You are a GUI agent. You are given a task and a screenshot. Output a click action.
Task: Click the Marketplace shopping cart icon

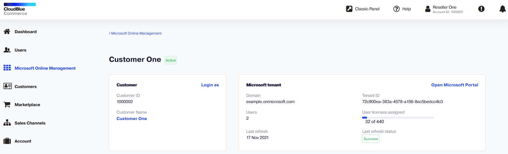7,104
